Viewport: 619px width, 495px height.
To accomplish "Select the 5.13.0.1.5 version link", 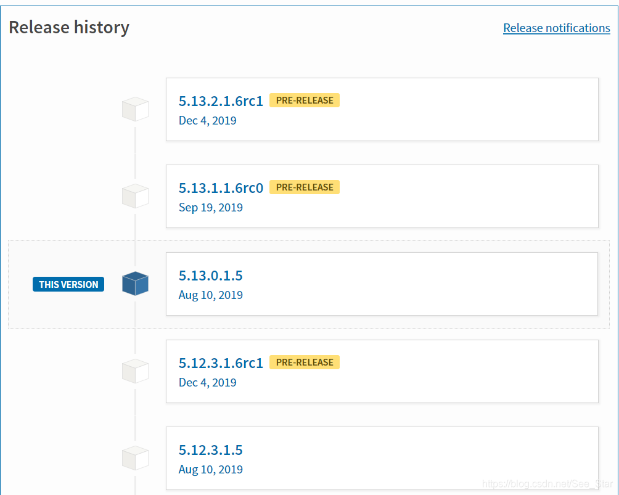I will tap(210, 276).
